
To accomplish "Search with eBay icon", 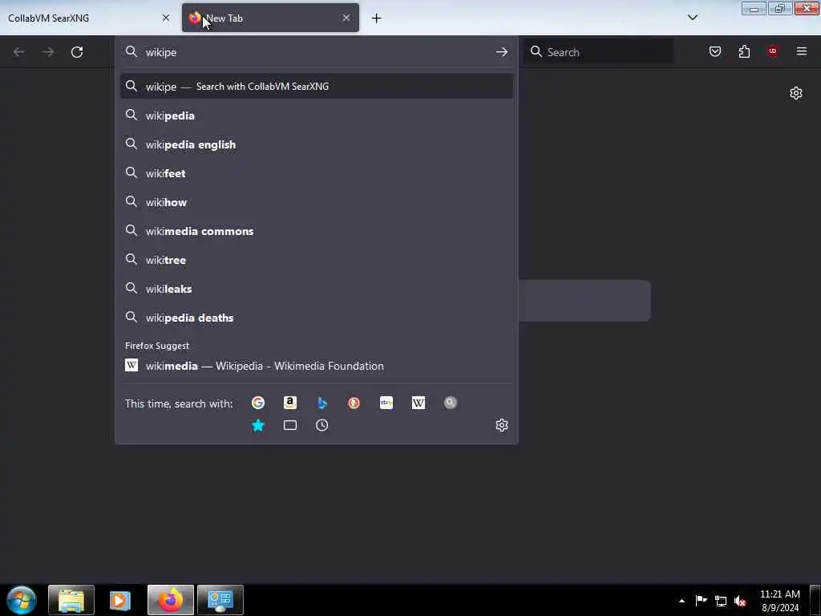I will pos(386,403).
